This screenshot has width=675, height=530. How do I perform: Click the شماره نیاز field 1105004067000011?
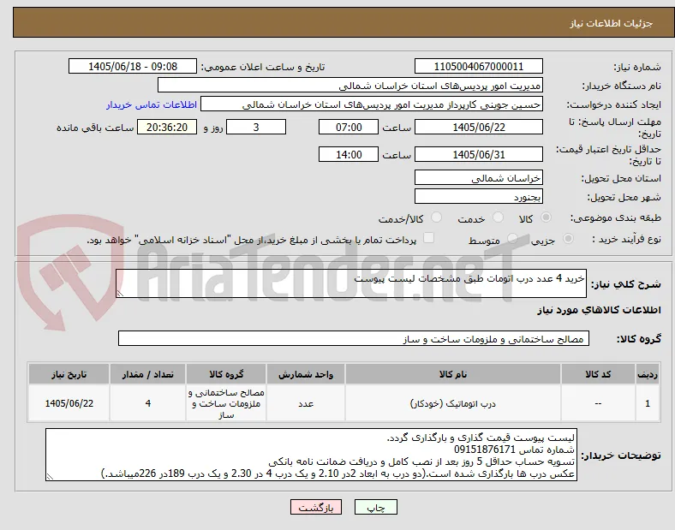tap(478, 66)
